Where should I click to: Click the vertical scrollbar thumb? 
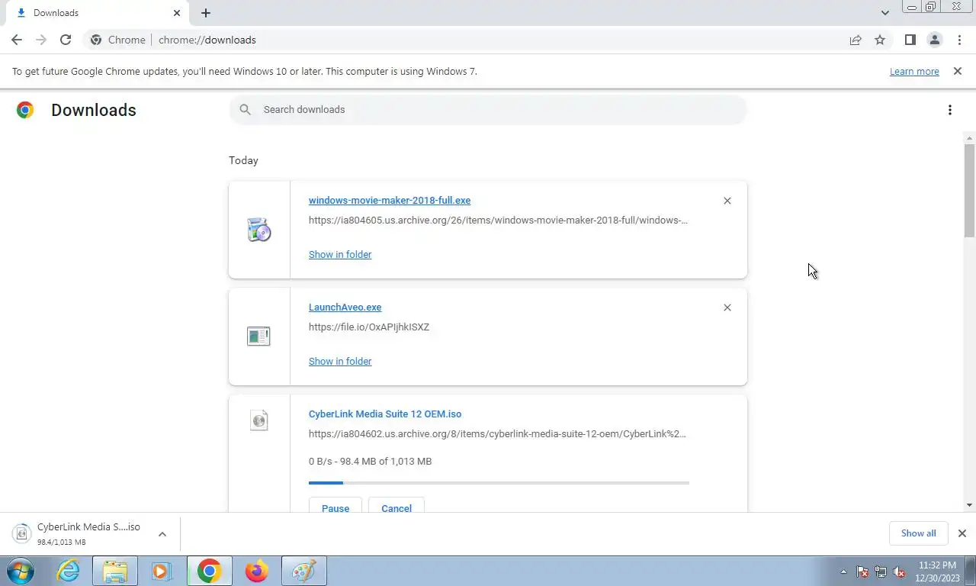(969, 191)
